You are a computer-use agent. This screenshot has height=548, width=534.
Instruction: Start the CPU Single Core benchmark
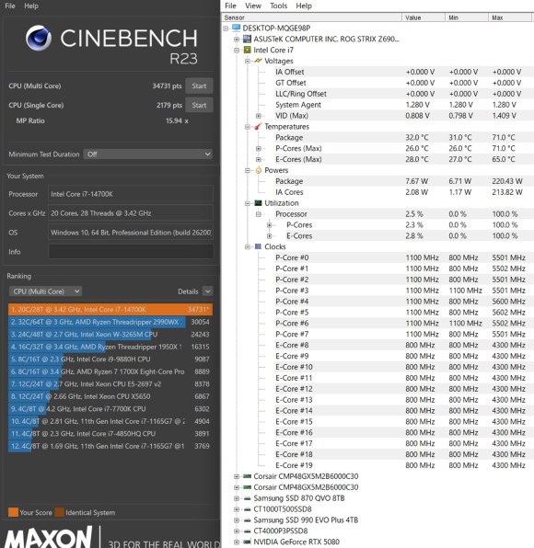pyautogui.click(x=199, y=105)
